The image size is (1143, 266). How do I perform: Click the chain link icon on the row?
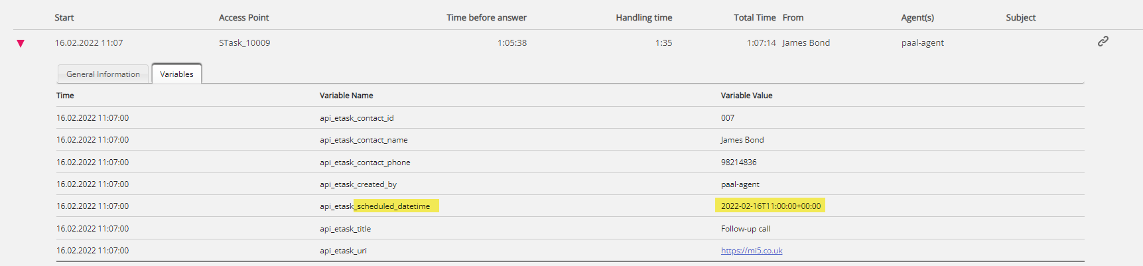click(x=1103, y=41)
